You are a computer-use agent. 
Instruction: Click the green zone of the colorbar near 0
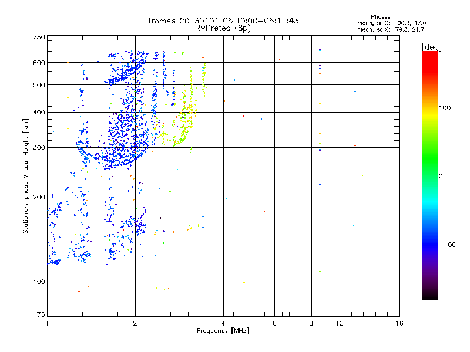pos(430,169)
